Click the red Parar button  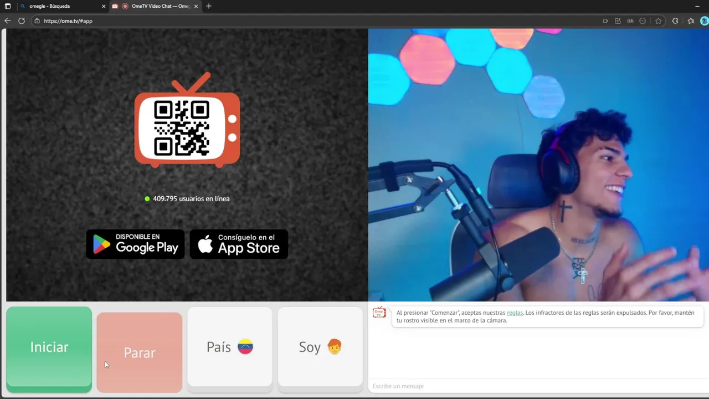coord(139,352)
